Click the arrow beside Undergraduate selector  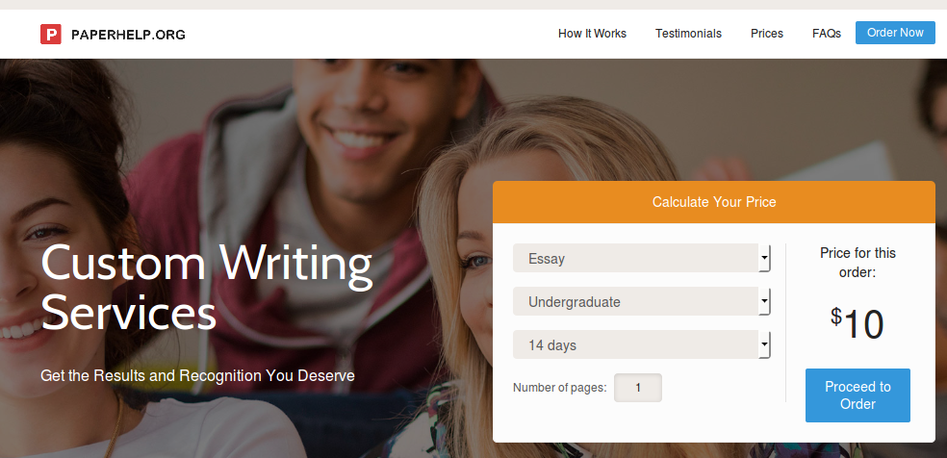(x=764, y=301)
